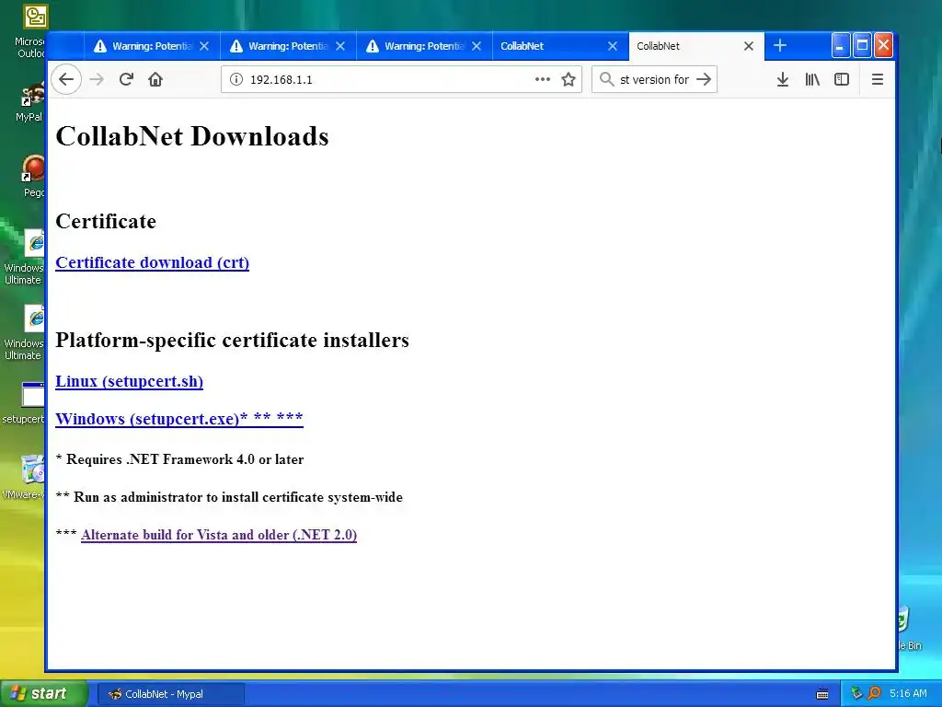Maximize the Mypal browser window
The image size is (942, 707).
862,46
